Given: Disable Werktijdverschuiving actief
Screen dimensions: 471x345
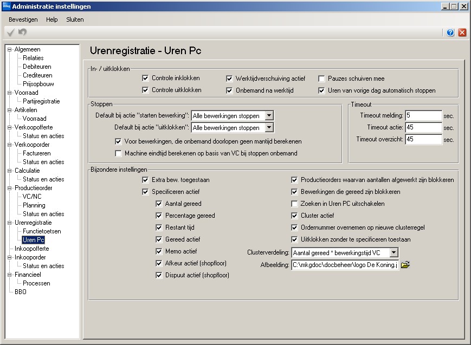Looking at the screenshot, I should pyautogui.click(x=229, y=79).
